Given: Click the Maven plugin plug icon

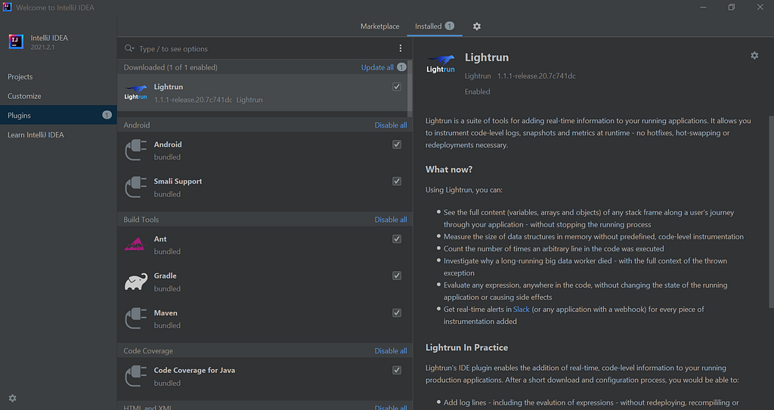Looking at the screenshot, I should (136, 318).
